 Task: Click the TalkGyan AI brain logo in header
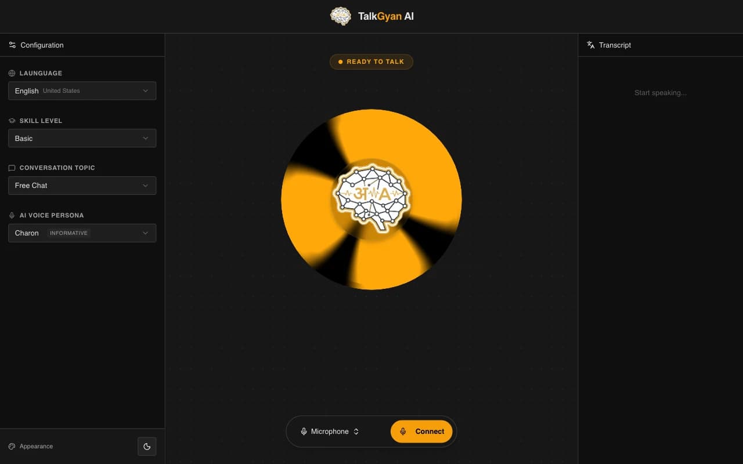[341, 16]
